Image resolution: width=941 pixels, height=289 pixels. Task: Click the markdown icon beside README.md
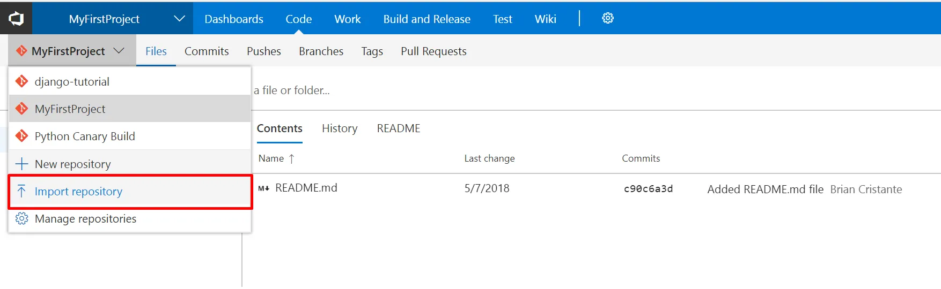[x=263, y=188]
